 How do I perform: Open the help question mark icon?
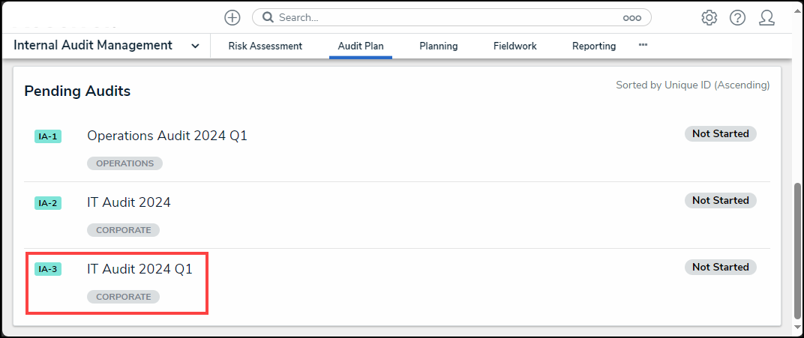tap(737, 17)
